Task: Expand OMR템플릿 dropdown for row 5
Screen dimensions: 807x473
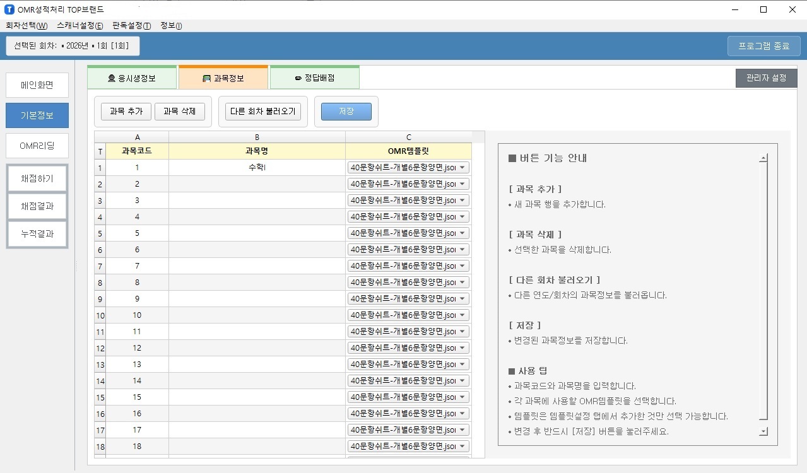Action: tap(463, 233)
